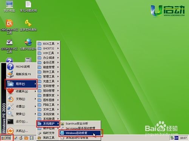Screen dimensions: 189x141
Task: Expand the GHOST32 submenu arrow
Action: tap(58, 48)
